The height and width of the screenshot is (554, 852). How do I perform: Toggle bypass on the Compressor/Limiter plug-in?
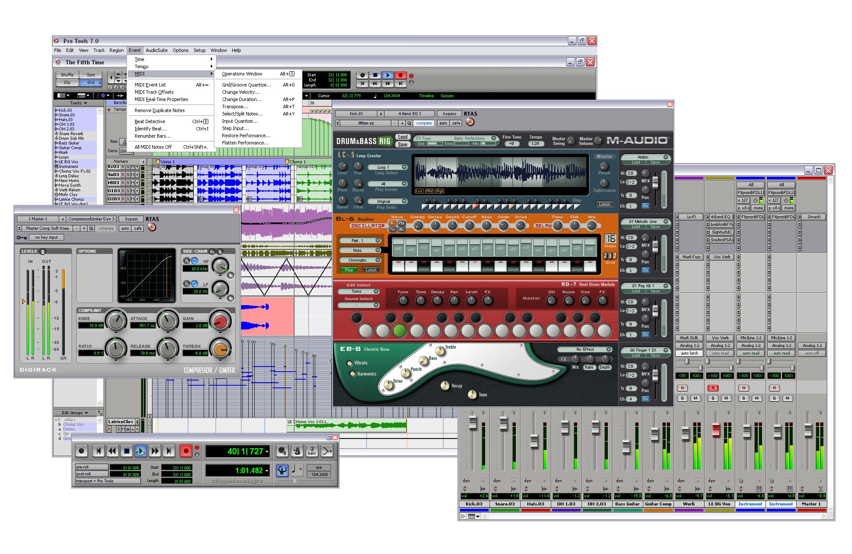point(131,219)
